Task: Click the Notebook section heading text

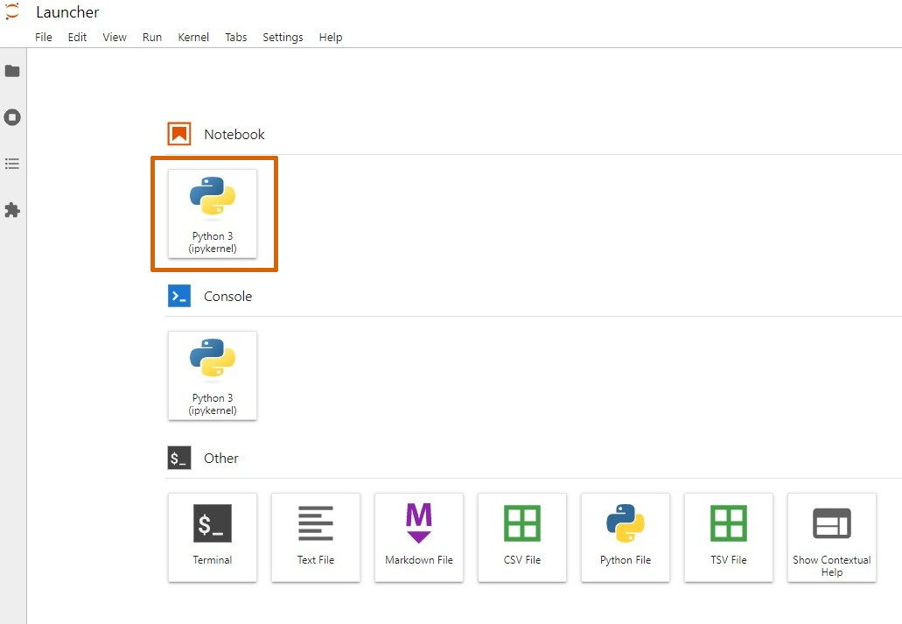Action: coord(234,134)
